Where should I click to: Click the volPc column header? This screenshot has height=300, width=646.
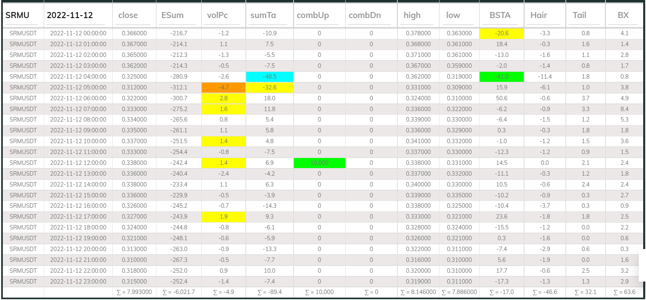[217, 15]
